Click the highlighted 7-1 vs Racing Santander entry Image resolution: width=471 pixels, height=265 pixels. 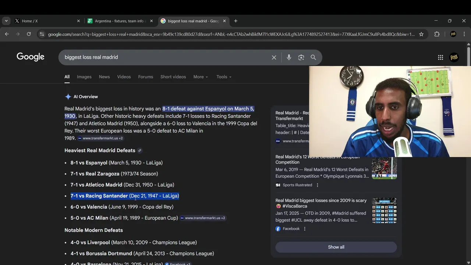coord(125,196)
